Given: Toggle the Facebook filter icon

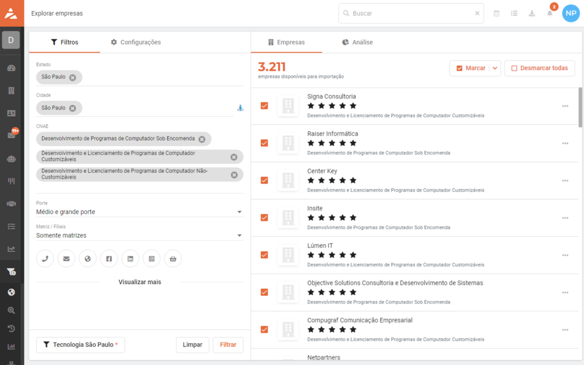Looking at the screenshot, I should tap(109, 259).
